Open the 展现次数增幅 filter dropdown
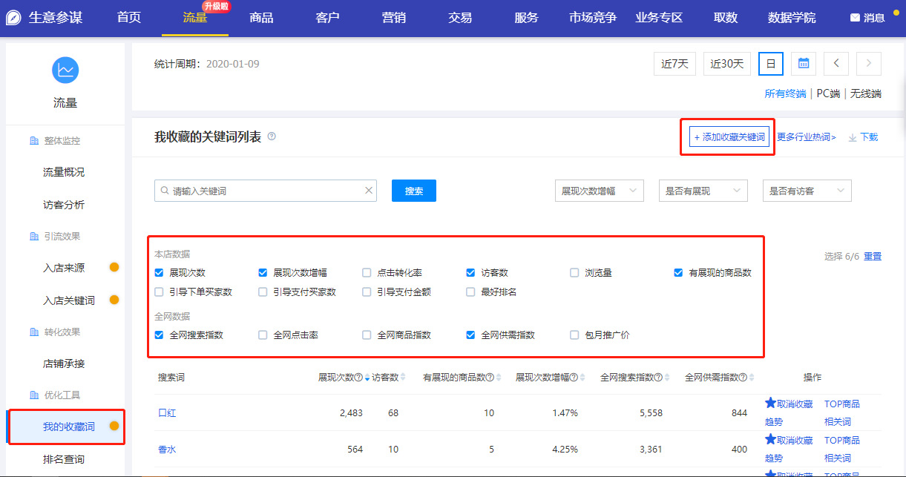This screenshot has width=906, height=477. pos(599,191)
